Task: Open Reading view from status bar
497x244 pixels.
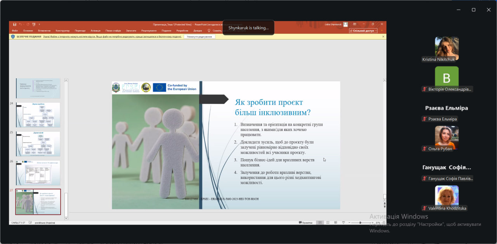Action: [x=335, y=223]
